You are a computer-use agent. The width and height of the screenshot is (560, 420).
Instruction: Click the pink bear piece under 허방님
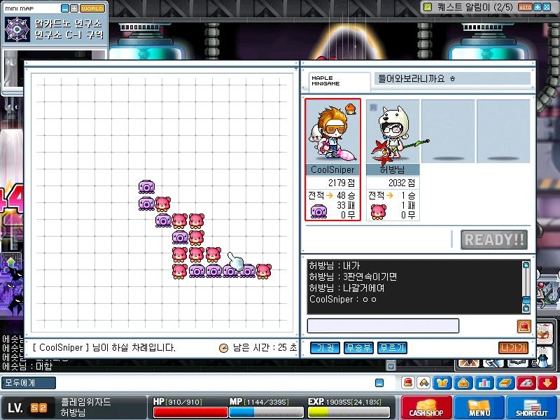[x=379, y=211]
